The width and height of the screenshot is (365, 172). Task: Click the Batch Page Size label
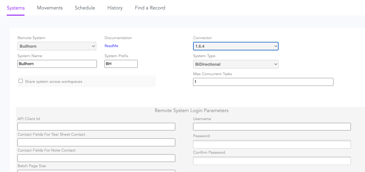[32, 166]
